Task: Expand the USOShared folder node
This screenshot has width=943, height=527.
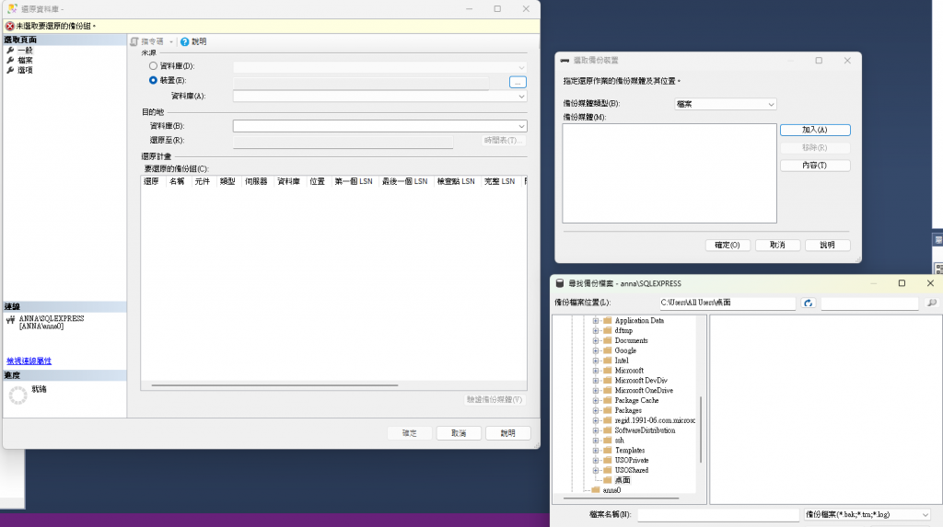Action: click(x=596, y=470)
